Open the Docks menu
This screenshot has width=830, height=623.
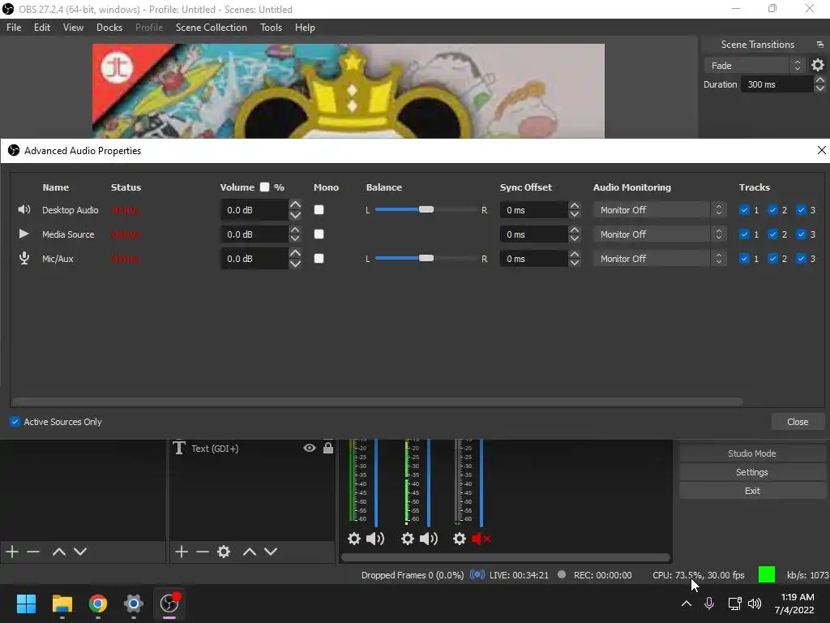[x=109, y=28]
